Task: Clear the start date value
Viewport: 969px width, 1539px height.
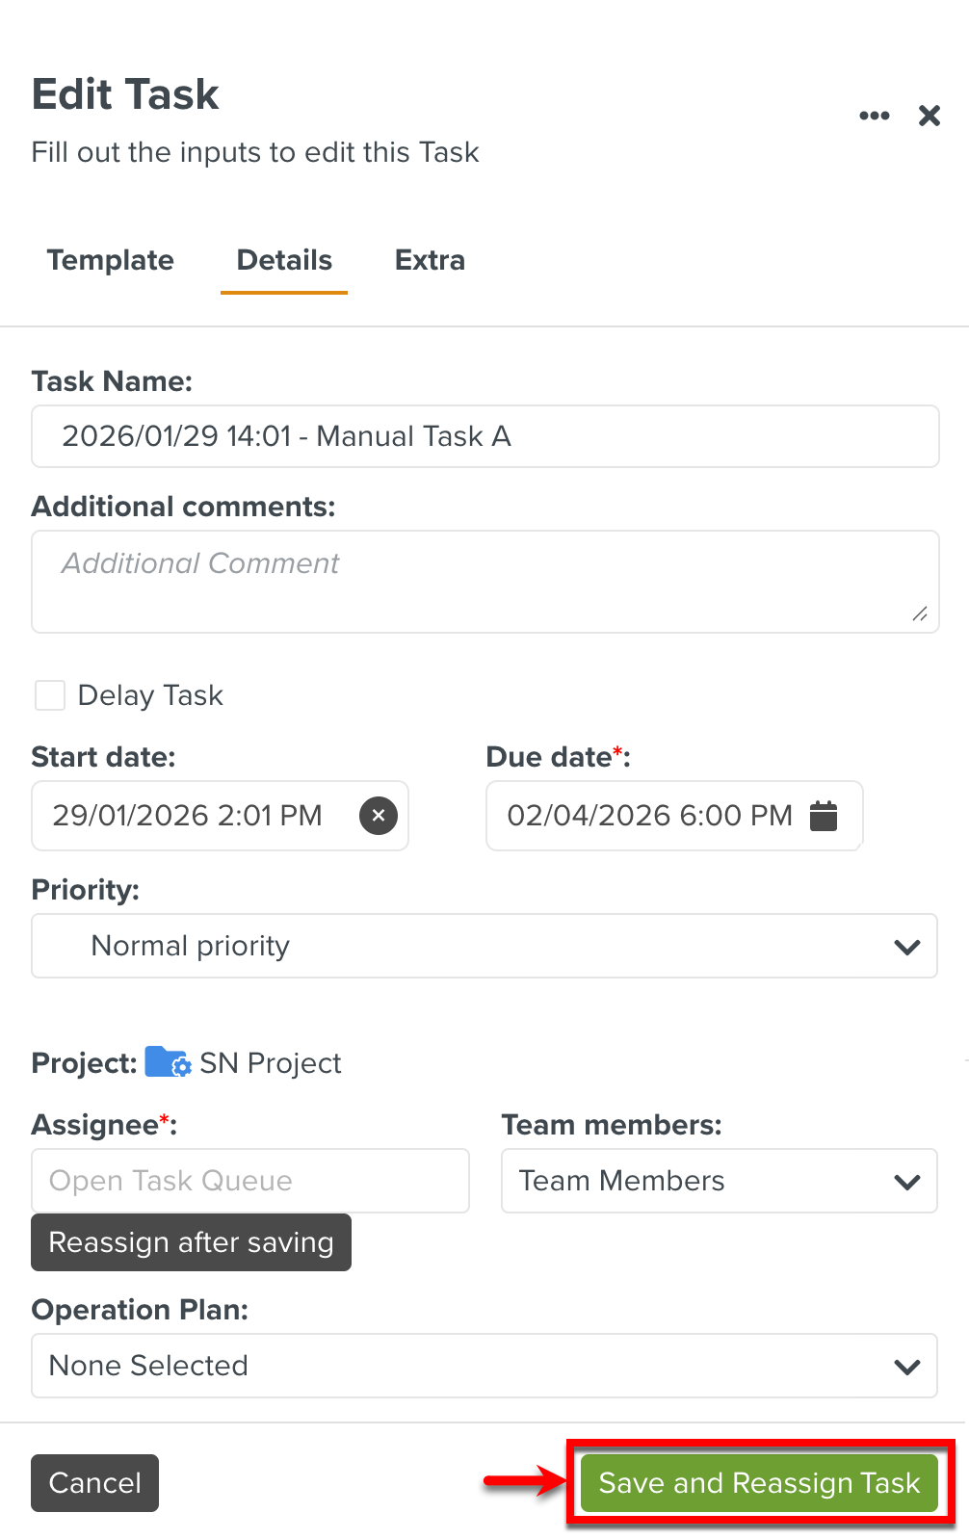Action: pos(379,815)
